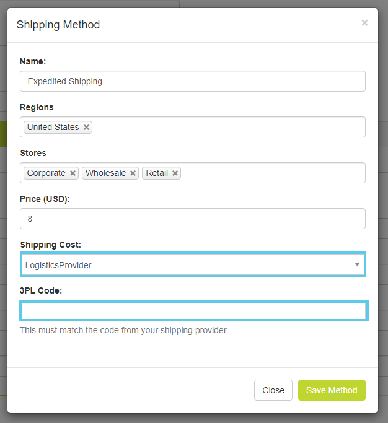
Task: Click the 3PL Code help text
Action: click(x=124, y=330)
